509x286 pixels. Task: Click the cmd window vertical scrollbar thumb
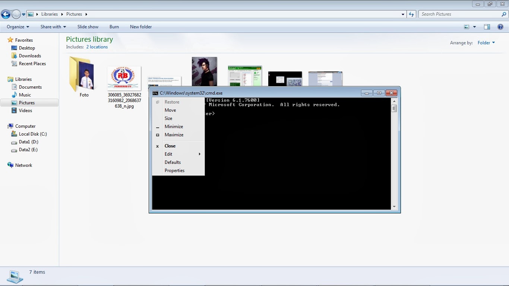point(394,108)
